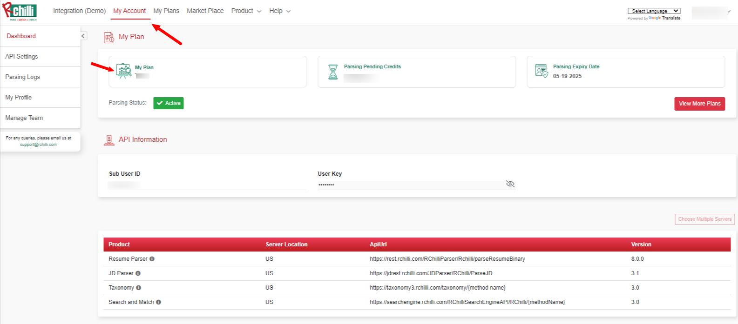Click info icon next to JD Parser

(x=138, y=273)
